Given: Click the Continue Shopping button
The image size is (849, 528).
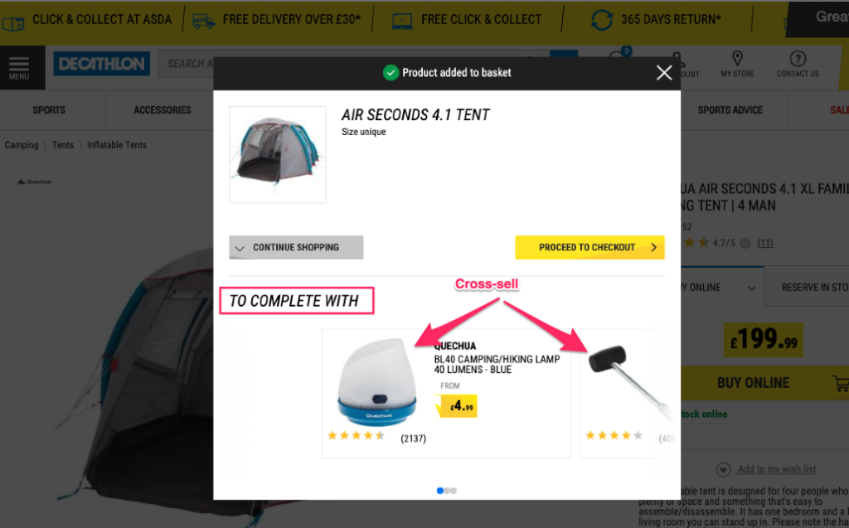Looking at the screenshot, I should [296, 248].
